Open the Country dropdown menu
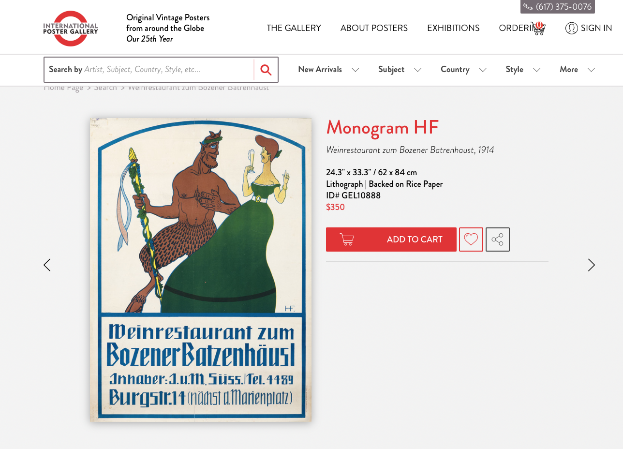Image resolution: width=623 pixels, height=449 pixels. pos(463,70)
